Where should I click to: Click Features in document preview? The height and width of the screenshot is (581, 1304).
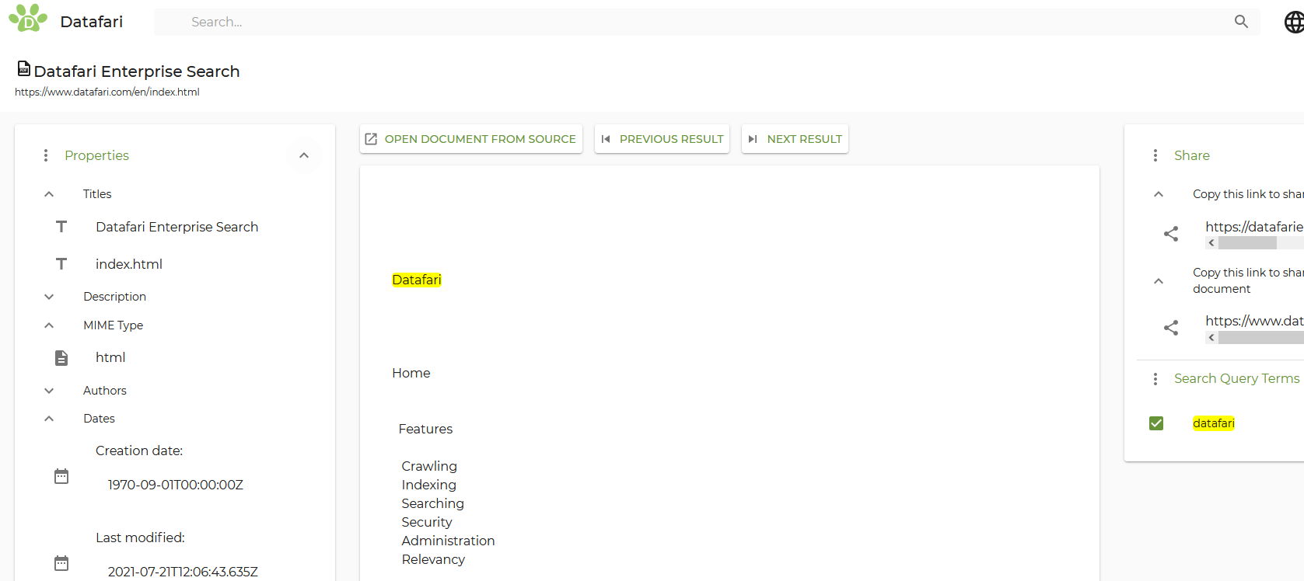[x=425, y=429]
